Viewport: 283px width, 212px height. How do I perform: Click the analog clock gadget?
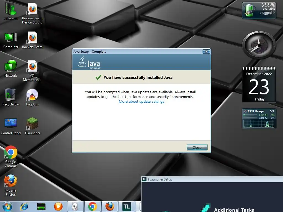(259, 45)
